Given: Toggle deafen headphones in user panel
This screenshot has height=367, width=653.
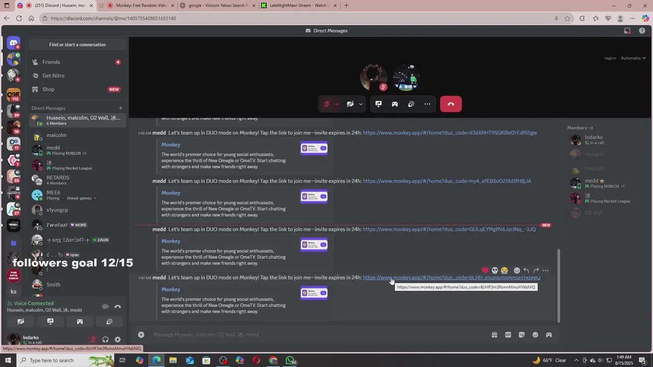Looking at the screenshot, I should (x=106, y=339).
